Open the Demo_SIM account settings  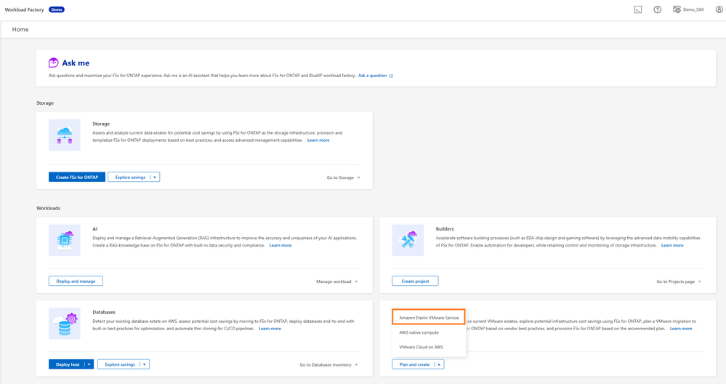[688, 9]
